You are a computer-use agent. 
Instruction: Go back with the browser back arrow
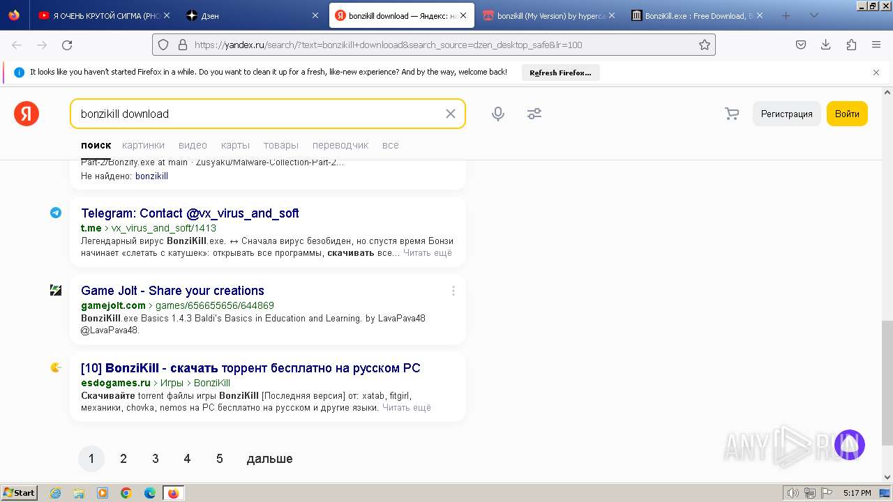coord(17,45)
